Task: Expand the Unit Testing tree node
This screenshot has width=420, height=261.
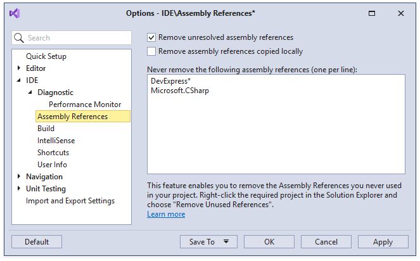Action: point(18,189)
